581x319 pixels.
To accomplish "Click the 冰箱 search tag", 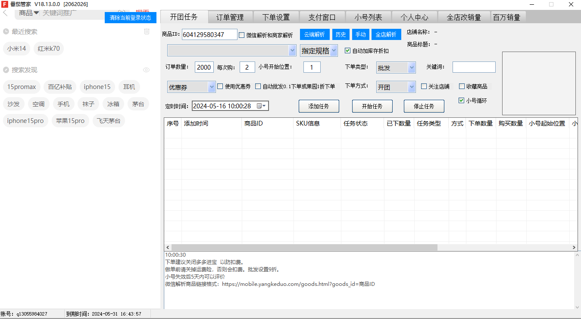I will click(x=113, y=104).
